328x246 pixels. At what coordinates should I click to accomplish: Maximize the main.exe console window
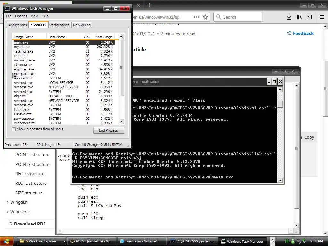(x=274, y=82)
